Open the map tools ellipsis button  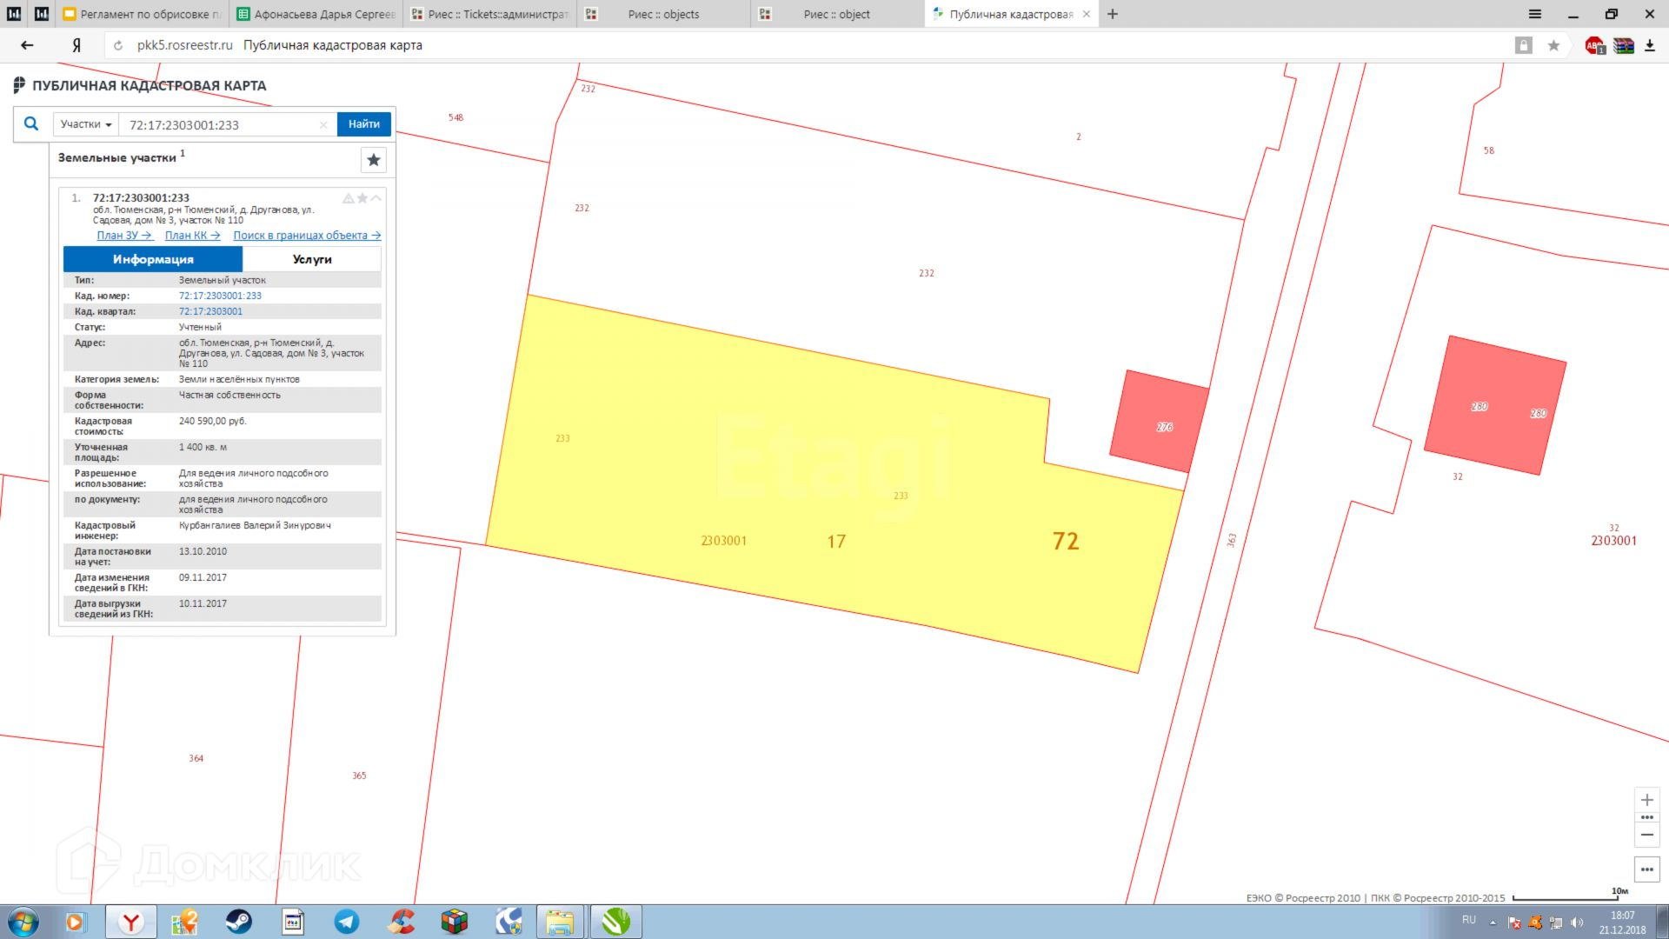tap(1646, 869)
